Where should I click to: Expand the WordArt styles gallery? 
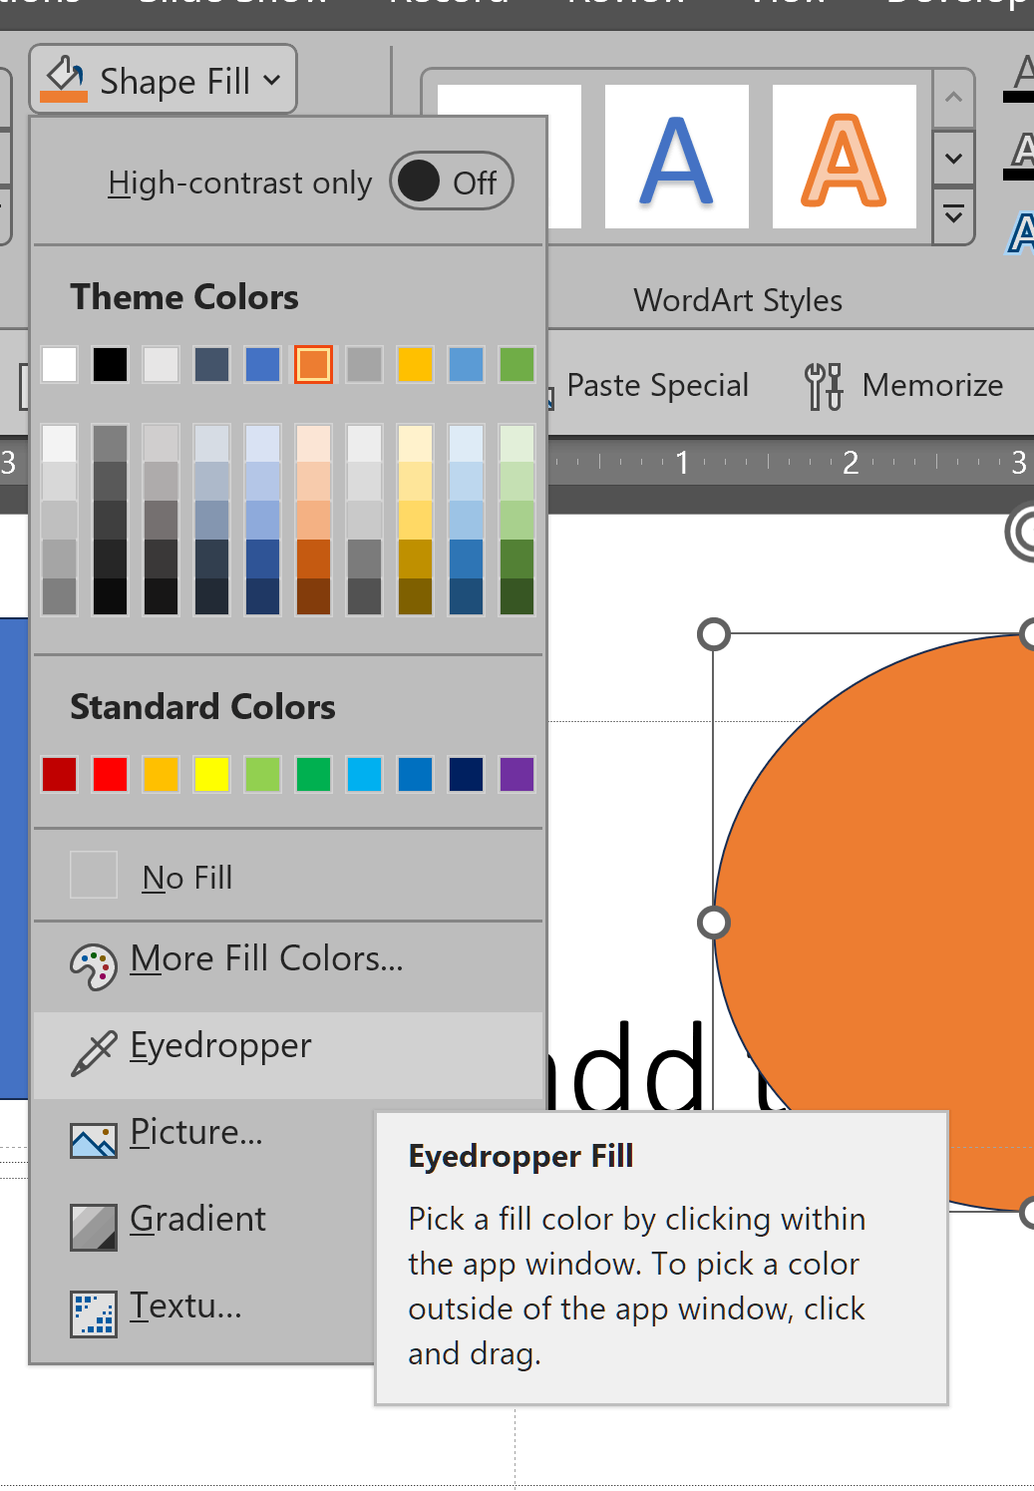(952, 216)
